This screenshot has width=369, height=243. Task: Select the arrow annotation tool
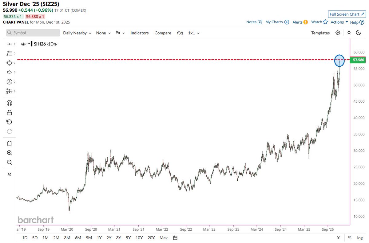tap(9, 72)
